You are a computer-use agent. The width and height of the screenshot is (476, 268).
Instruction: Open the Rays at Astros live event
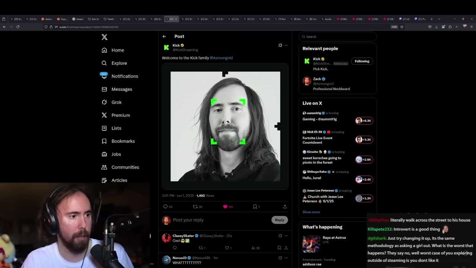[333, 244]
